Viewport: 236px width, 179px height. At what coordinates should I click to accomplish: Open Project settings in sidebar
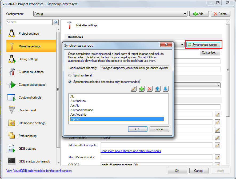pyautogui.click(x=31, y=33)
